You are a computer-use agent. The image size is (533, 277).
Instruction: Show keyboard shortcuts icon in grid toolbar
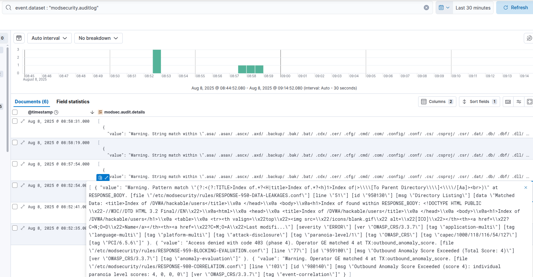tap(508, 102)
